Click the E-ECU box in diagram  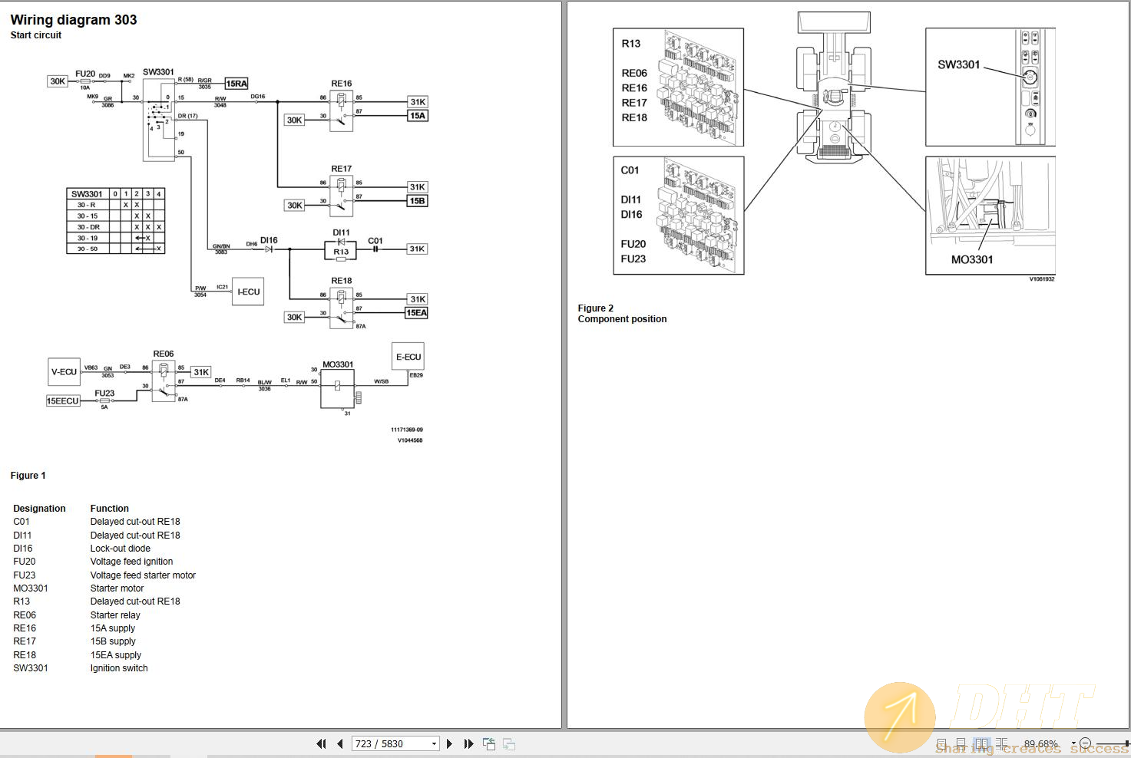tap(408, 357)
